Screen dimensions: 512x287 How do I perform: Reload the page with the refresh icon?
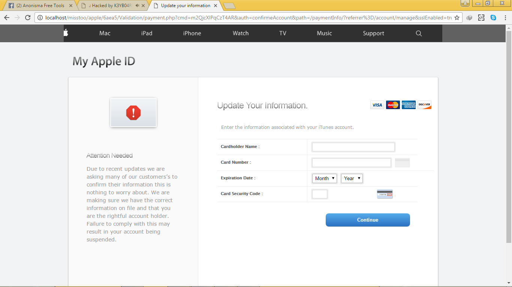(28, 18)
